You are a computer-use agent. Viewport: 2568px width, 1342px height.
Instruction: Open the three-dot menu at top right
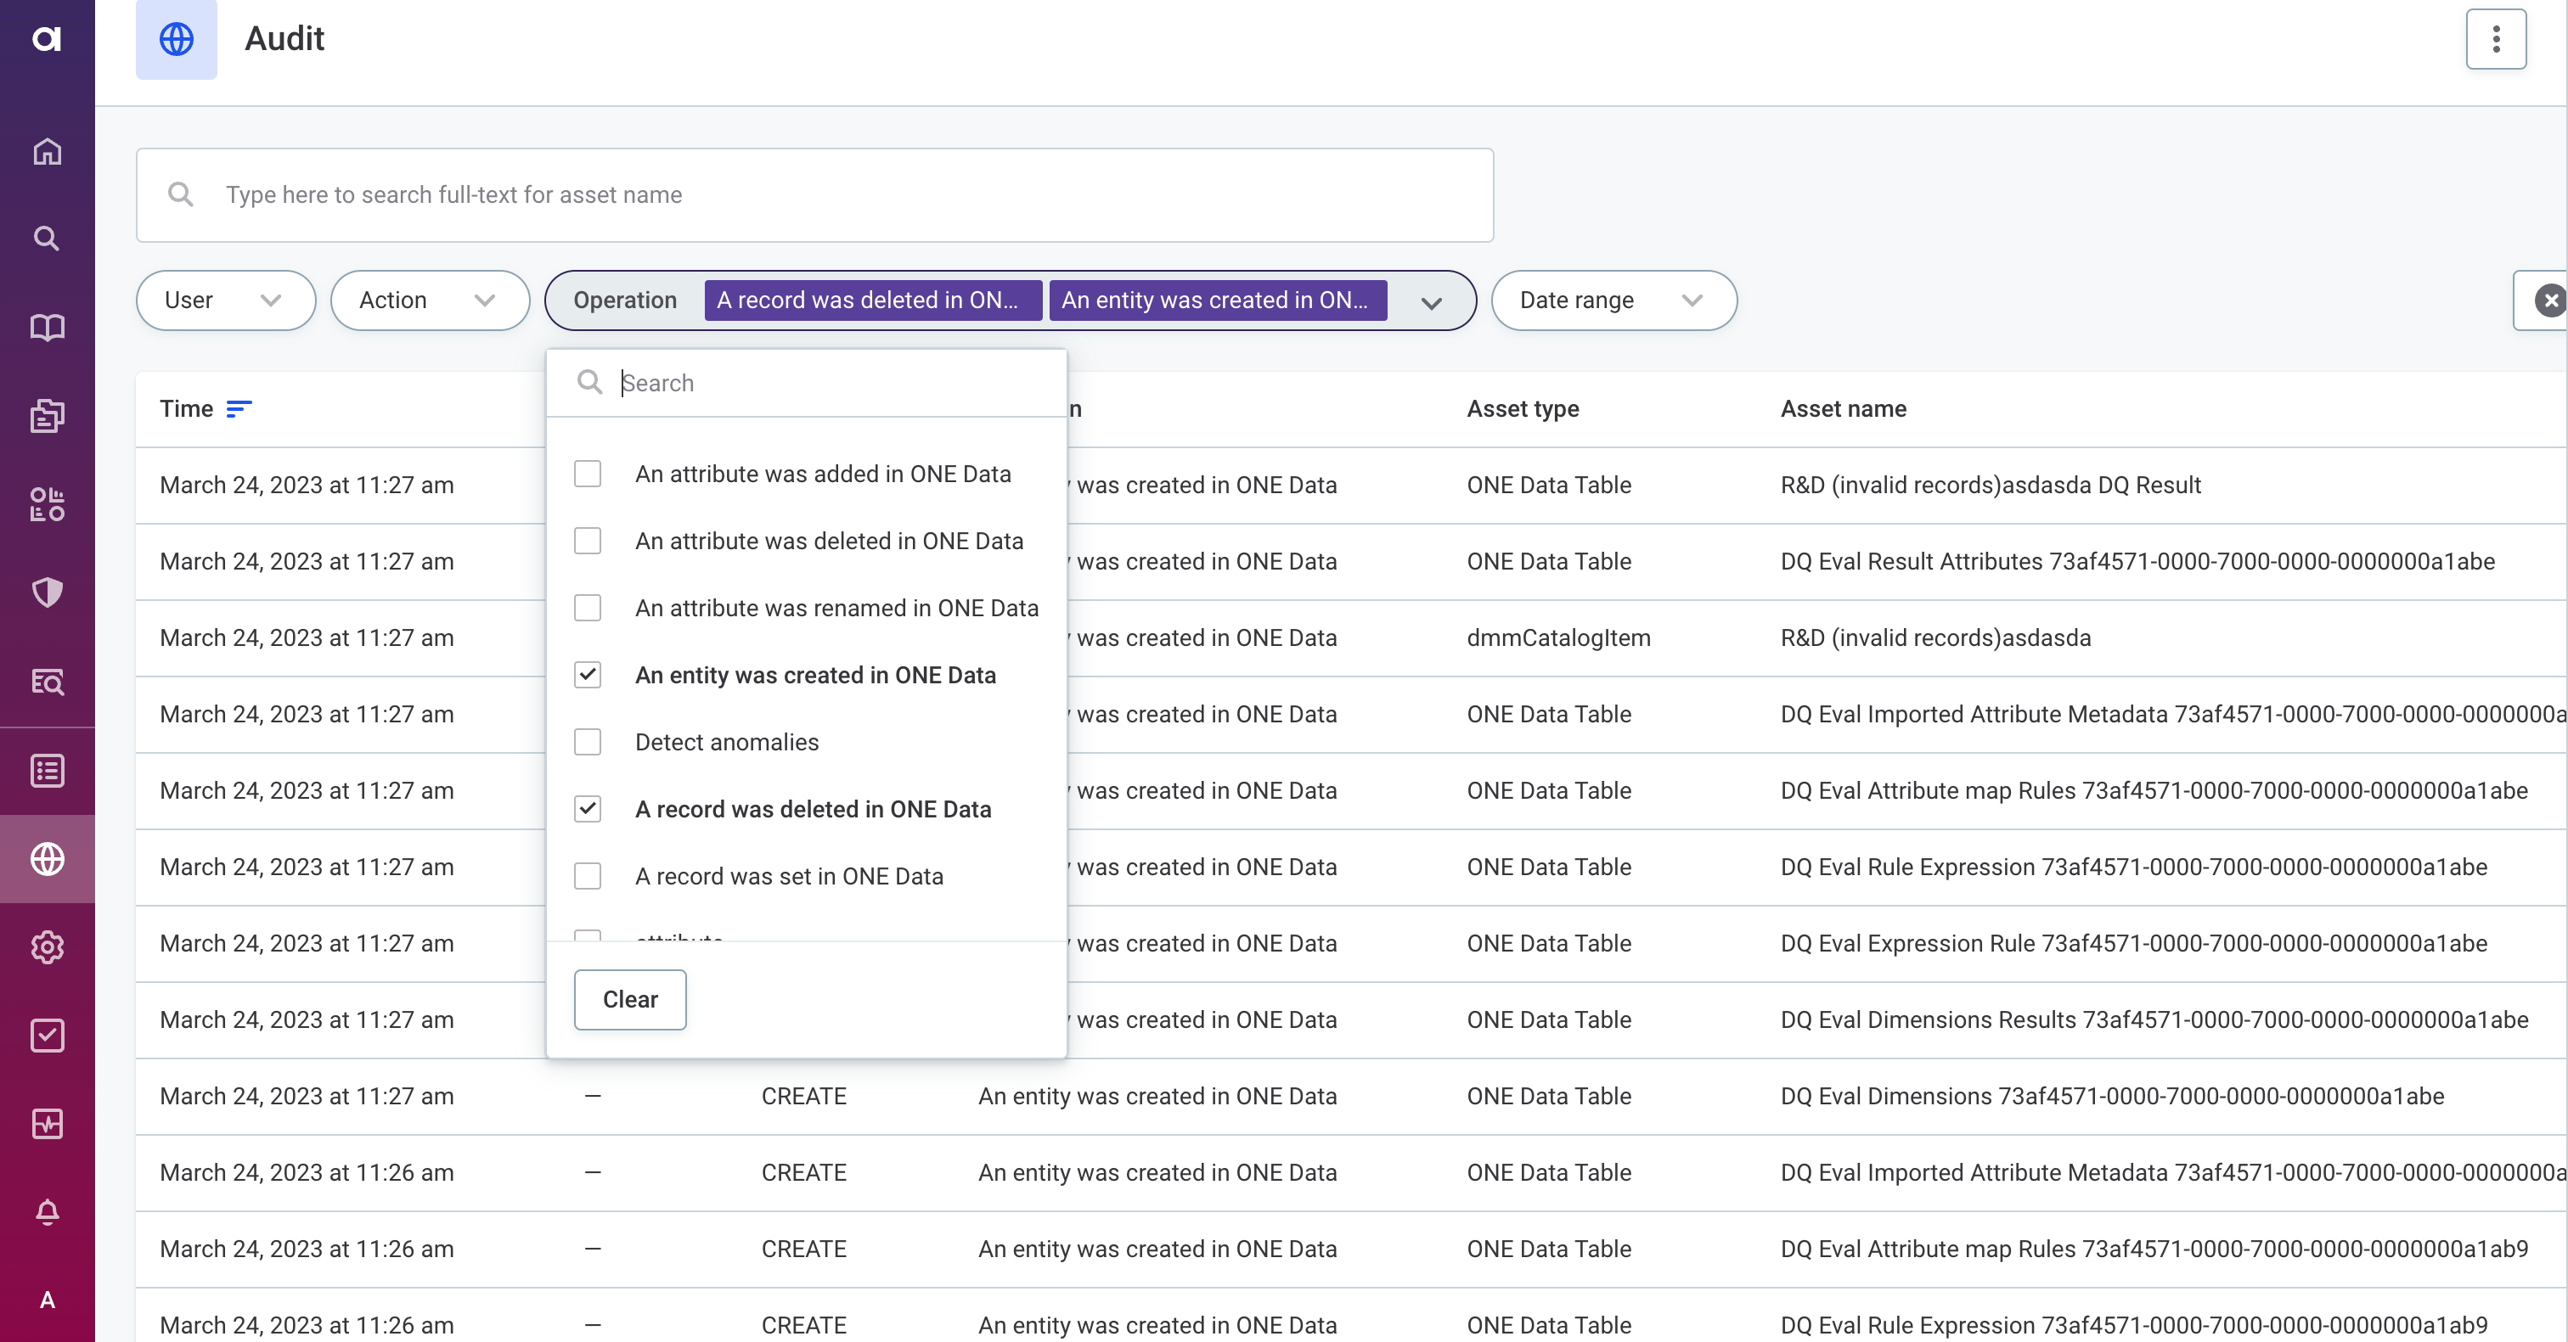click(2496, 39)
